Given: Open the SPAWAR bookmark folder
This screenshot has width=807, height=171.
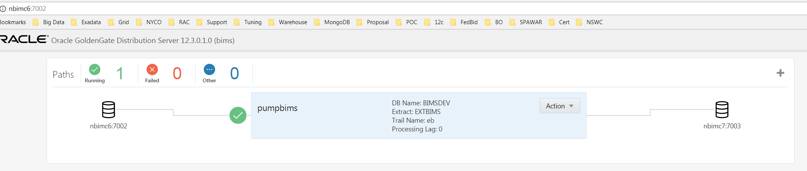Looking at the screenshot, I should 526,22.
